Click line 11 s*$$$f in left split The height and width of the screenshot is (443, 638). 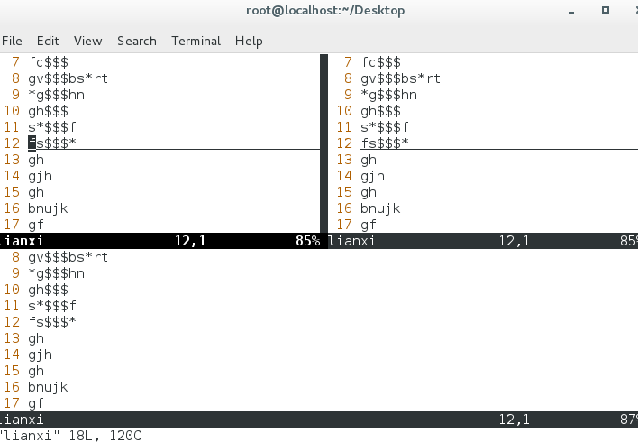(52, 127)
